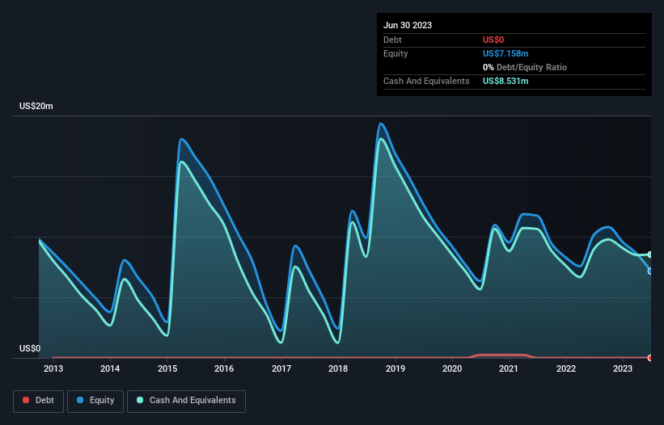This screenshot has height=425, width=664.
Task: Click the 2019 x-axis label
Action: pos(395,368)
